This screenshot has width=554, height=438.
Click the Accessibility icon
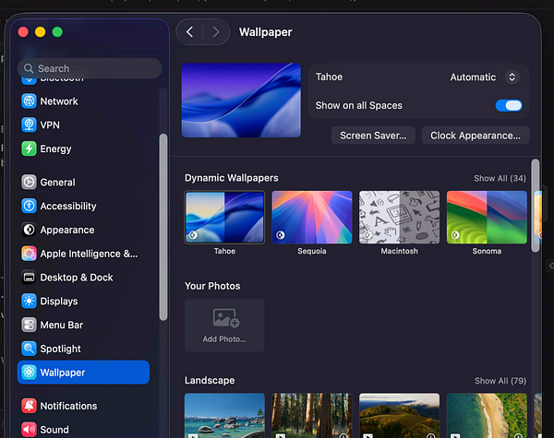[29, 206]
